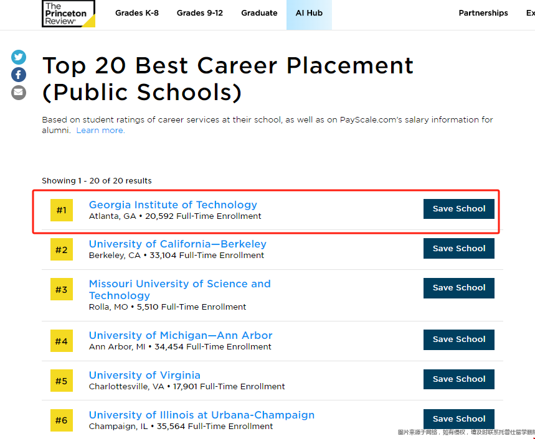535x439 pixels.
Task: Open the Grades 9-12 menu
Action: [x=199, y=13]
